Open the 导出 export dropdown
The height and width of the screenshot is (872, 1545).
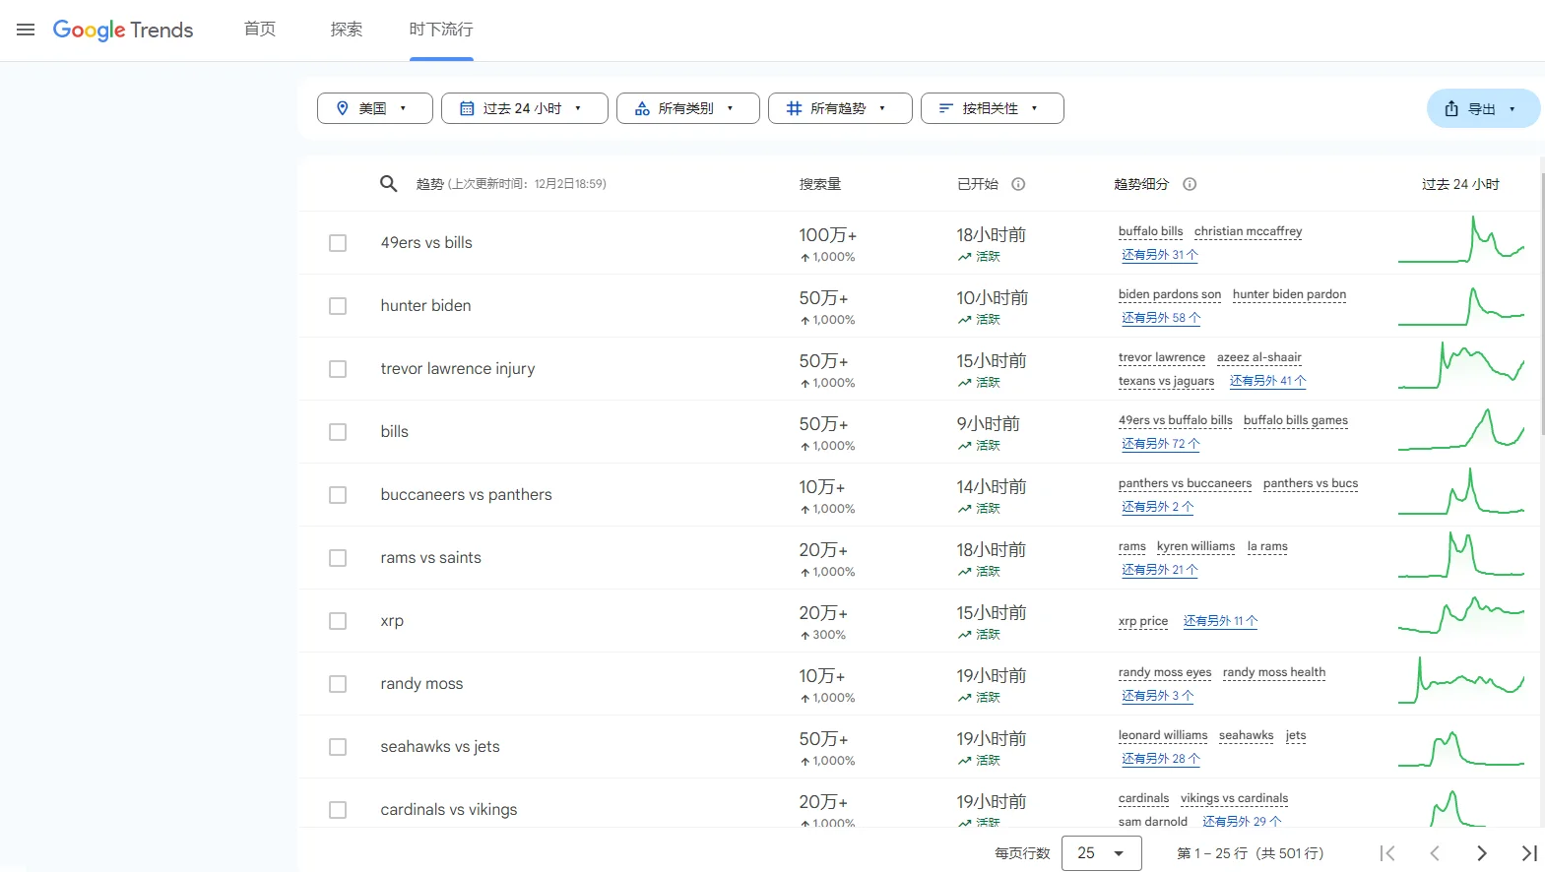1483,108
